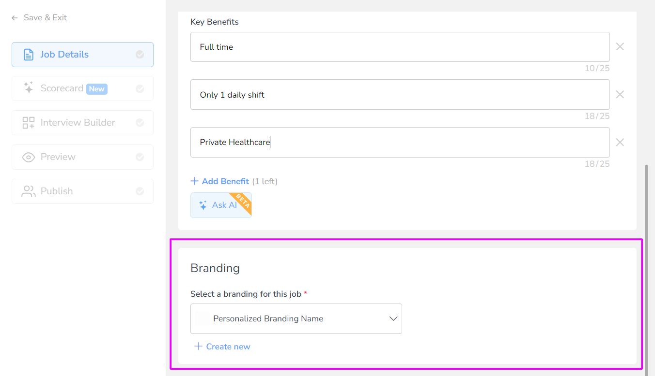Click the Job Details completion checkmark
This screenshot has width=655, height=376.
[140, 55]
